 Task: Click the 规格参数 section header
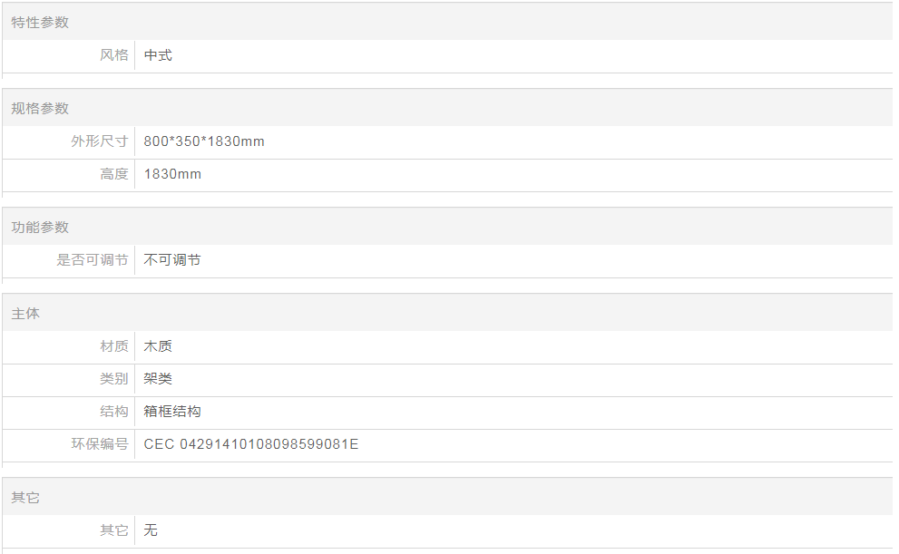[x=40, y=108]
